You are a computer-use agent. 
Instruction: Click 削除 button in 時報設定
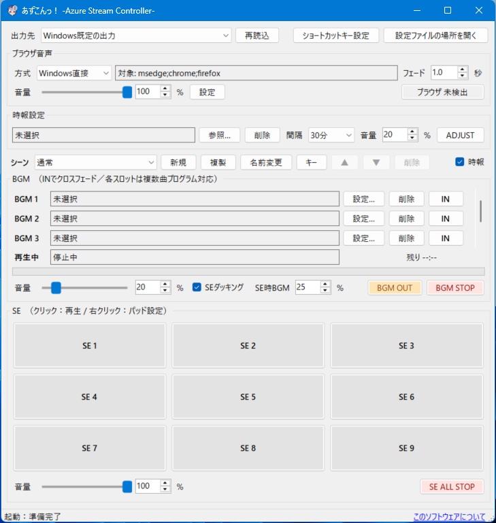(262, 135)
